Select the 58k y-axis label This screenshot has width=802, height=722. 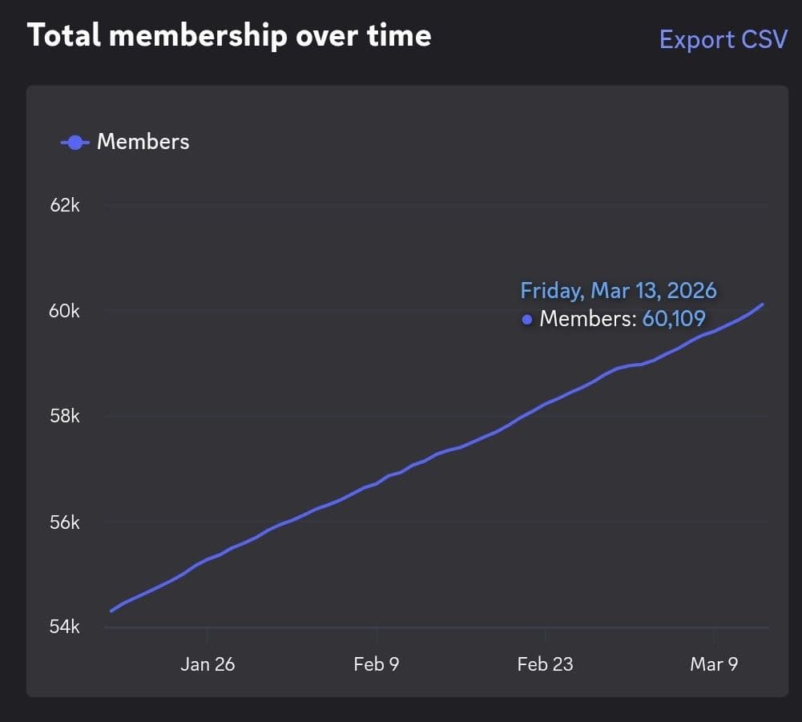(x=65, y=417)
